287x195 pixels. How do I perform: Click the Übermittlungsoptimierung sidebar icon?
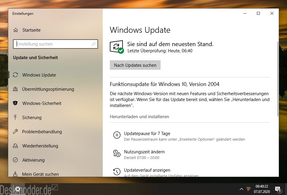(x=15, y=89)
